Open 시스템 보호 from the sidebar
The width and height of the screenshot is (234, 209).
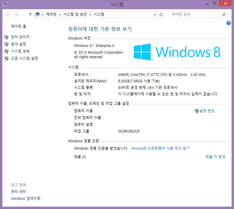[x=20, y=51]
